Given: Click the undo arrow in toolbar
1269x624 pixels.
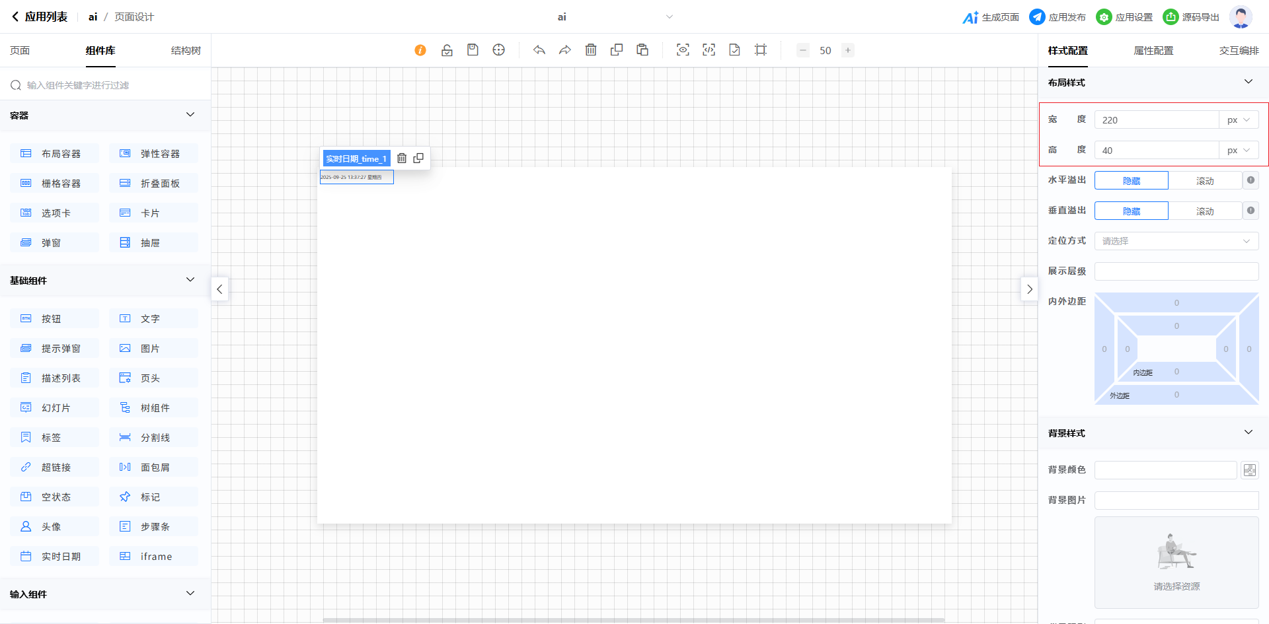Looking at the screenshot, I should pos(539,50).
